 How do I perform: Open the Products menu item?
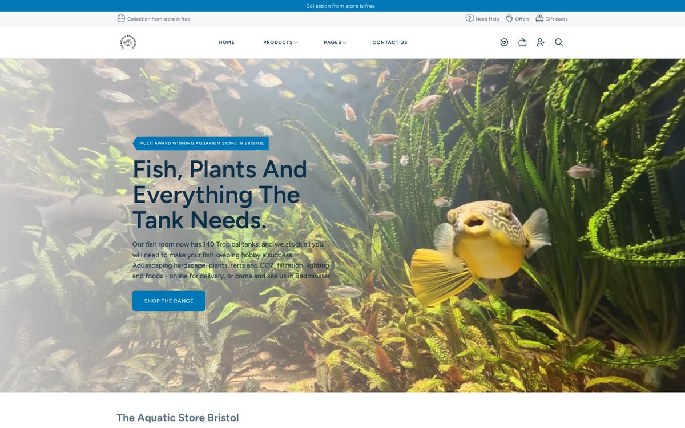[278, 42]
